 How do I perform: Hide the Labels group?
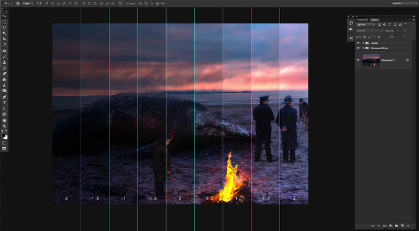(x=358, y=43)
